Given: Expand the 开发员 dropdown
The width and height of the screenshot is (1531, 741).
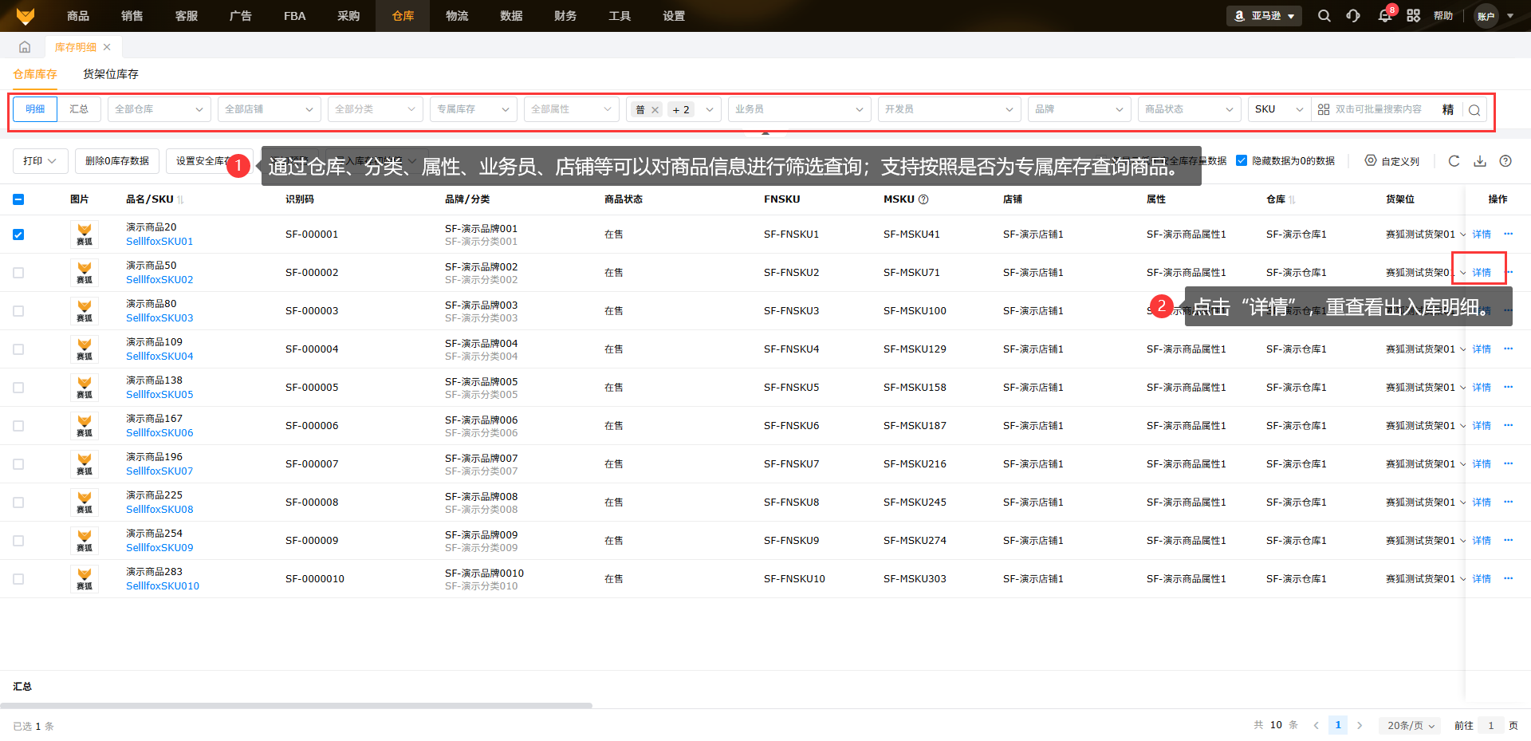Looking at the screenshot, I should coord(950,109).
